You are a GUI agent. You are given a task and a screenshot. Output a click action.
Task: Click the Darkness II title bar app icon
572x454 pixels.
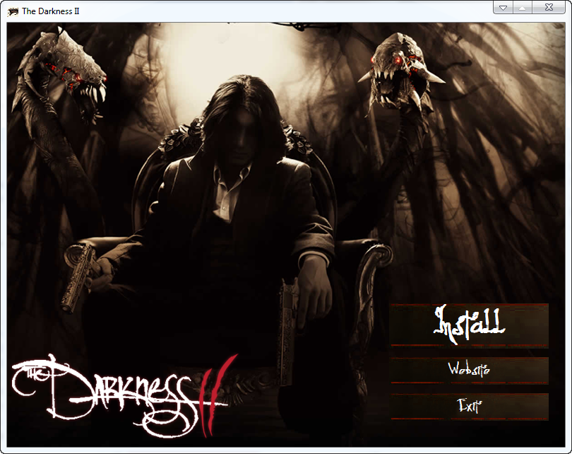13,11
